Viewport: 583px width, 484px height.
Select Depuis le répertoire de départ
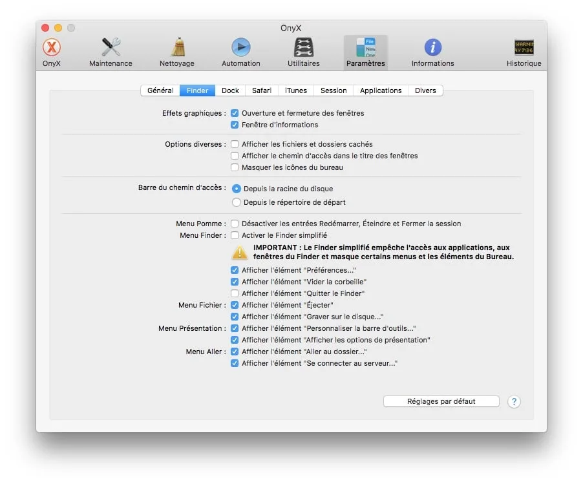click(236, 202)
